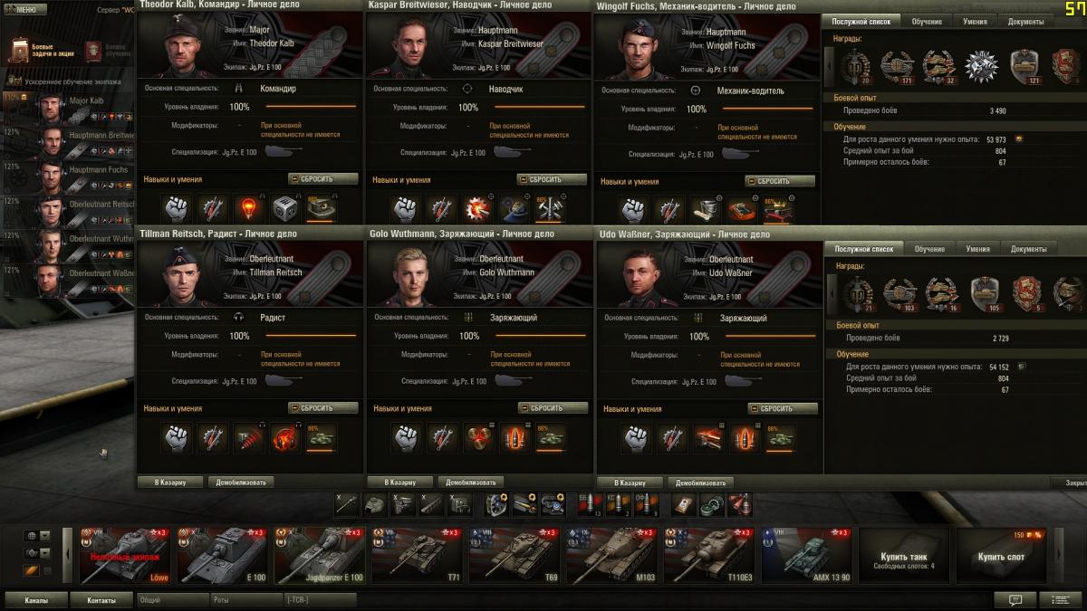Select the T69 tank in the carousel
Image resolution: width=1087 pixels, height=611 pixels.
(516, 555)
